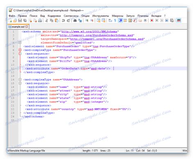Open the ? help menu
The image size is (194, 160).
[x=165, y=16]
